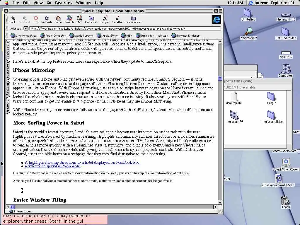Open the Search side tab
The height and width of the screenshot is (225, 300).
(8, 106)
